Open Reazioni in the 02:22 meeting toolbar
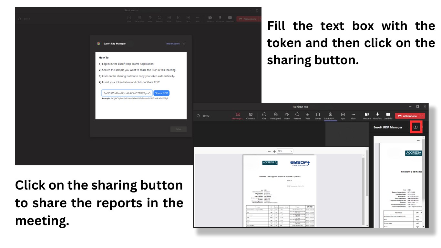The image size is (441, 248). [297, 116]
